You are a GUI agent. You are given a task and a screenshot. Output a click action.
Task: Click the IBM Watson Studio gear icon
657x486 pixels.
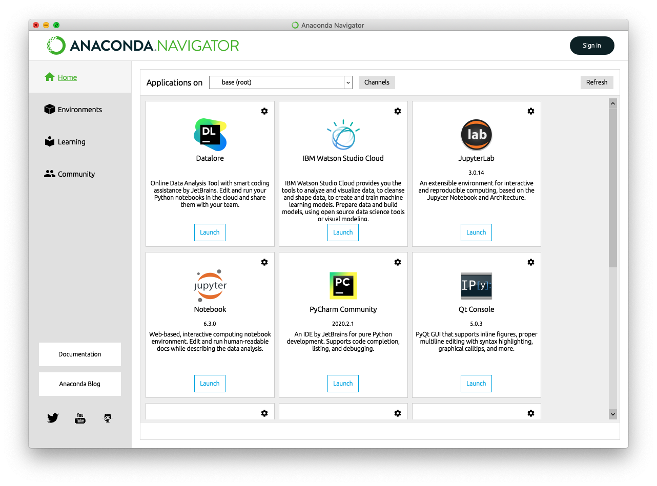tap(398, 111)
